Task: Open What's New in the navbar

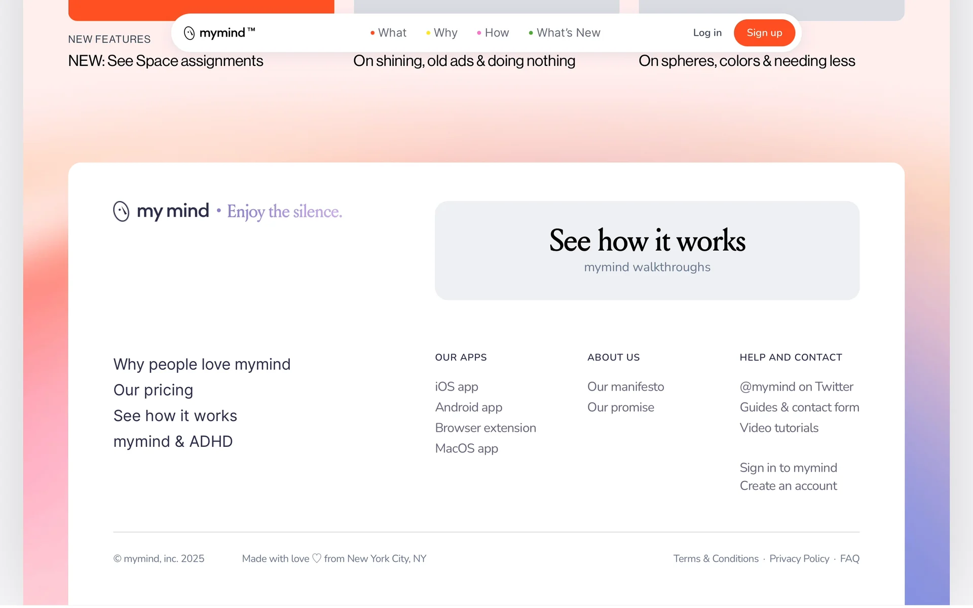Action: 568,33
